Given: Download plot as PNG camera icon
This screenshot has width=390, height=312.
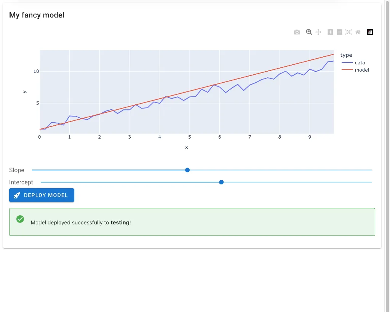Looking at the screenshot, I should tap(297, 32).
